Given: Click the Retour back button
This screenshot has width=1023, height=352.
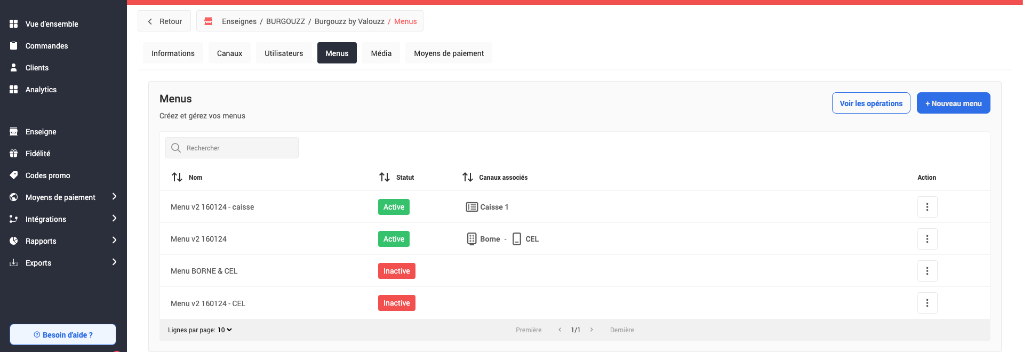Looking at the screenshot, I should pyautogui.click(x=164, y=21).
